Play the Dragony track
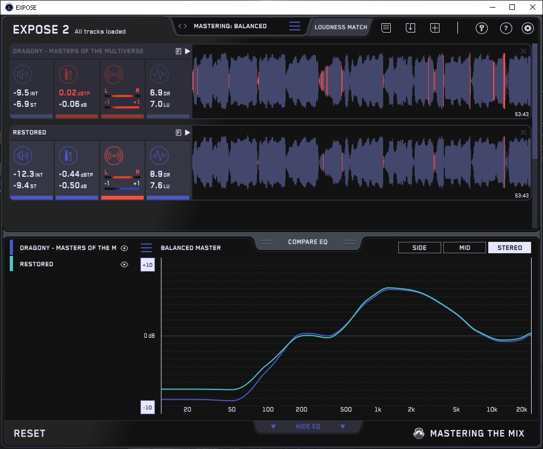This screenshot has width=543, height=449. coord(188,52)
